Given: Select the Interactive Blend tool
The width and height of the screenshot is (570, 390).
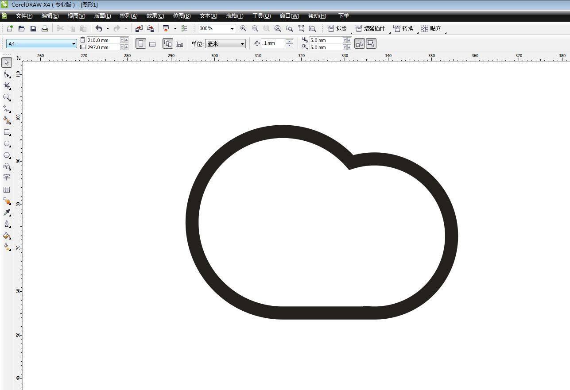Looking at the screenshot, I should tap(7, 201).
